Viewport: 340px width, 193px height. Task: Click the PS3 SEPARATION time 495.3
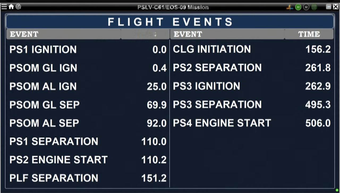click(318, 105)
